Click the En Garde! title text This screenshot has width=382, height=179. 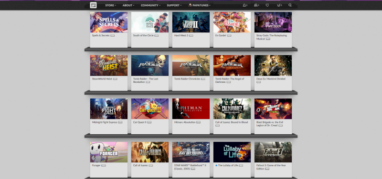click(x=221, y=35)
